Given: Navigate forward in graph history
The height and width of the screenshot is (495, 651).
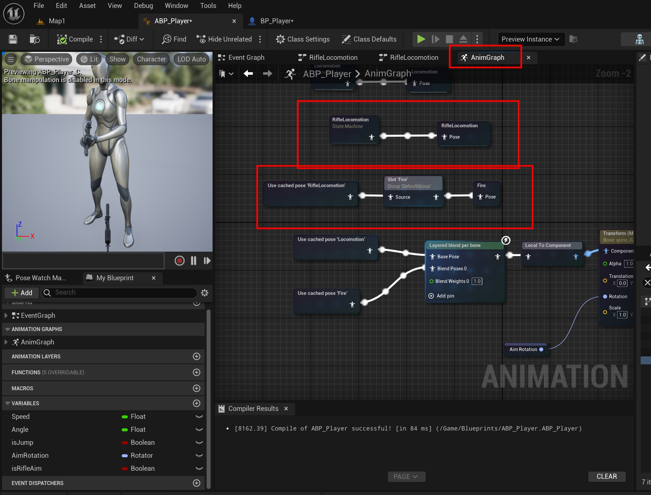Looking at the screenshot, I should pos(267,73).
